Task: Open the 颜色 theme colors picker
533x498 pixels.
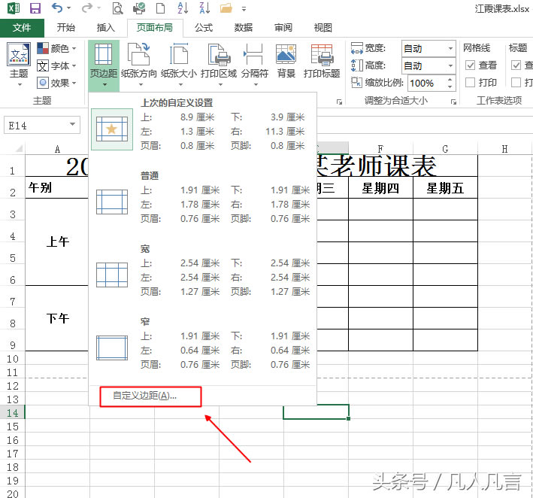Action: point(57,48)
